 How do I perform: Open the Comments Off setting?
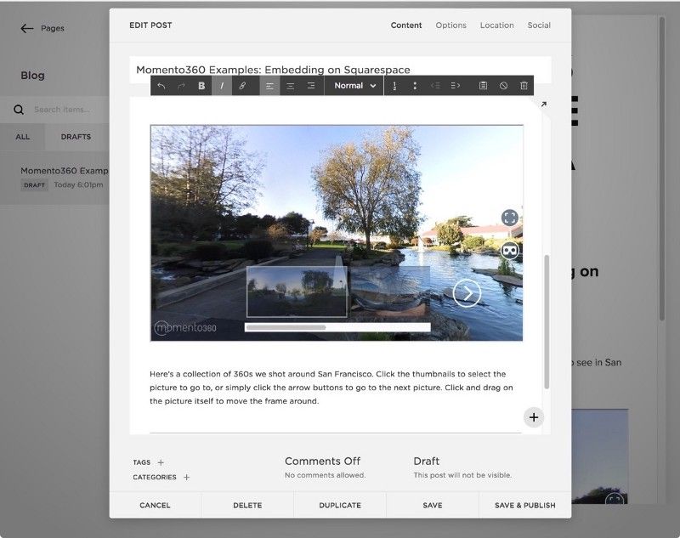click(x=325, y=467)
